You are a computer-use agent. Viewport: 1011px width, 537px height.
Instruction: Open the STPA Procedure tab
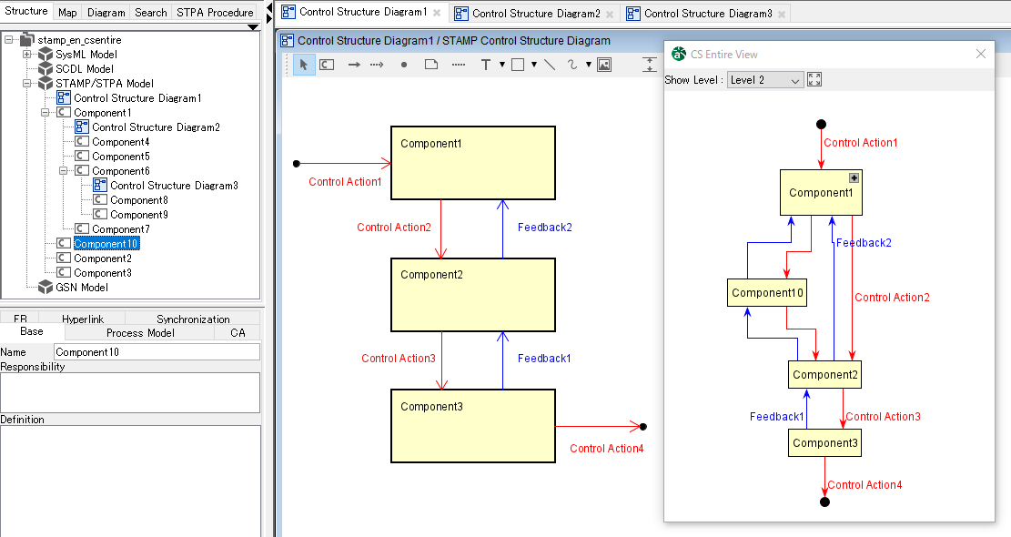[x=215, y=12]
